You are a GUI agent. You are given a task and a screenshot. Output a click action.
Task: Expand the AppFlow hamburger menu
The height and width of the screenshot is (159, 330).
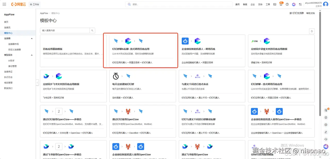[x=4, y=4]
